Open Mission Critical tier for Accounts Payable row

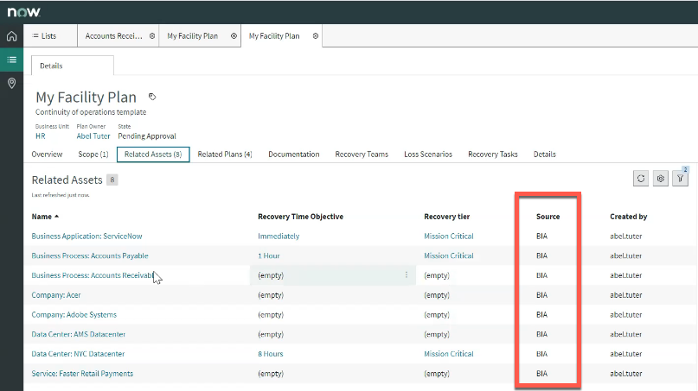(449, 255)
